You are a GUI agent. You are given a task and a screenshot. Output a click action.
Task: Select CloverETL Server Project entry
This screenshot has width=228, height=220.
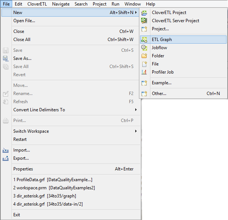(x=183, y=21)
